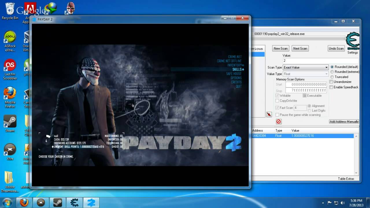Click the Type column header
Image resolution: width=370 pixels, height=208 pixels.
[x=279, y=131]
